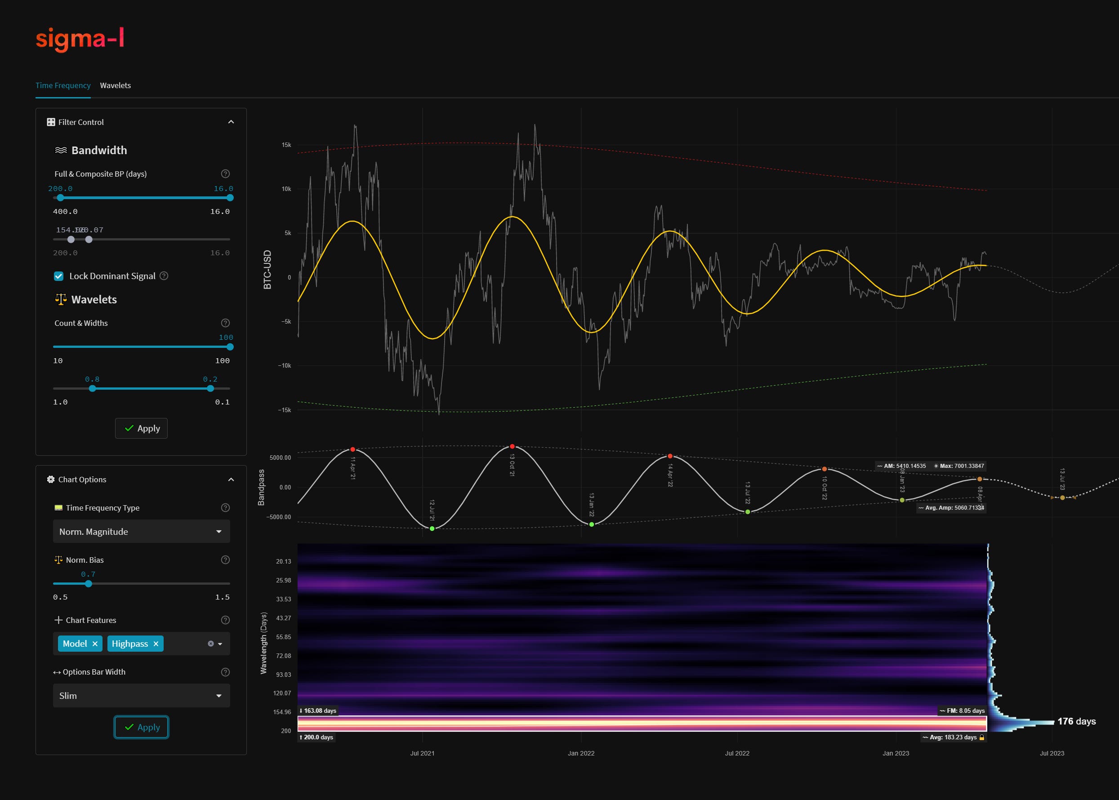Click help icon beside Full & Composite BP
The height and width of the screenshot is (800, 1119).
point(225,173)
